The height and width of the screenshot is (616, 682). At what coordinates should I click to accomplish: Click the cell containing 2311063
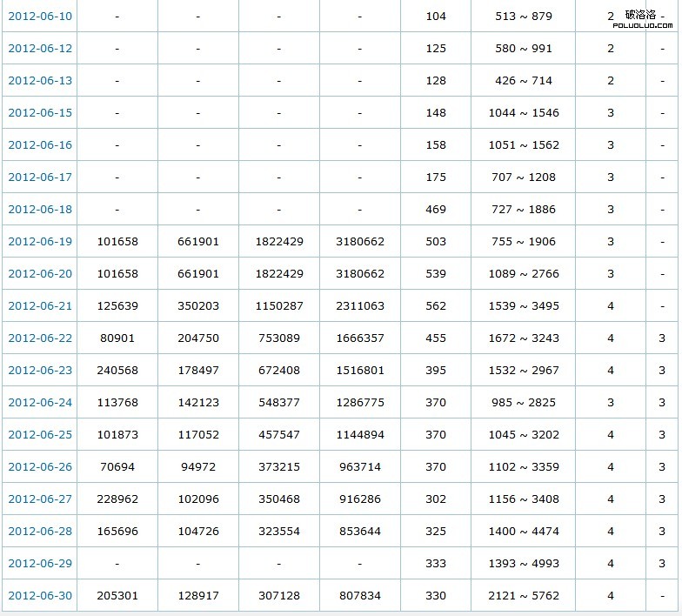pyautogui.click(x=359, y=306)
